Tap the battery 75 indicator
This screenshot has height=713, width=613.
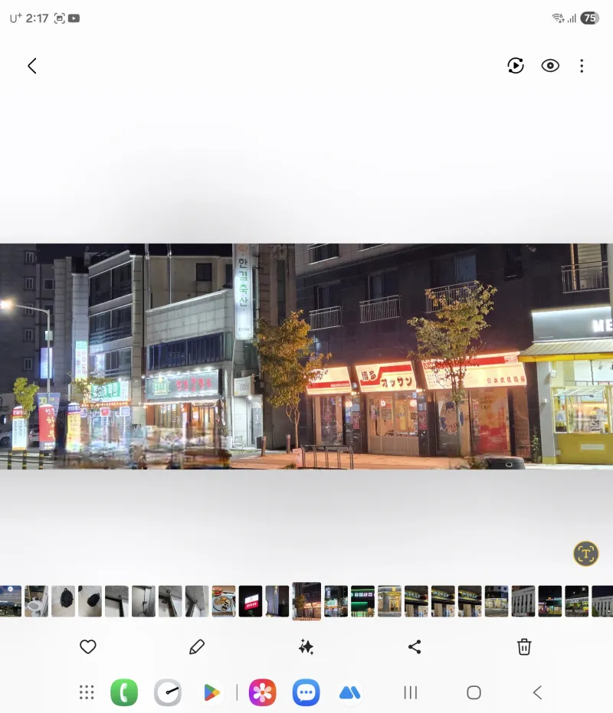tap(589, 18)
